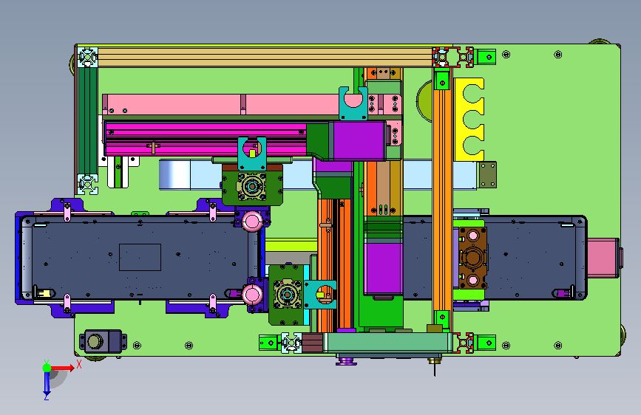Select the pink motor at right conveyor end
641x415 pixels.
coord(603,258)
